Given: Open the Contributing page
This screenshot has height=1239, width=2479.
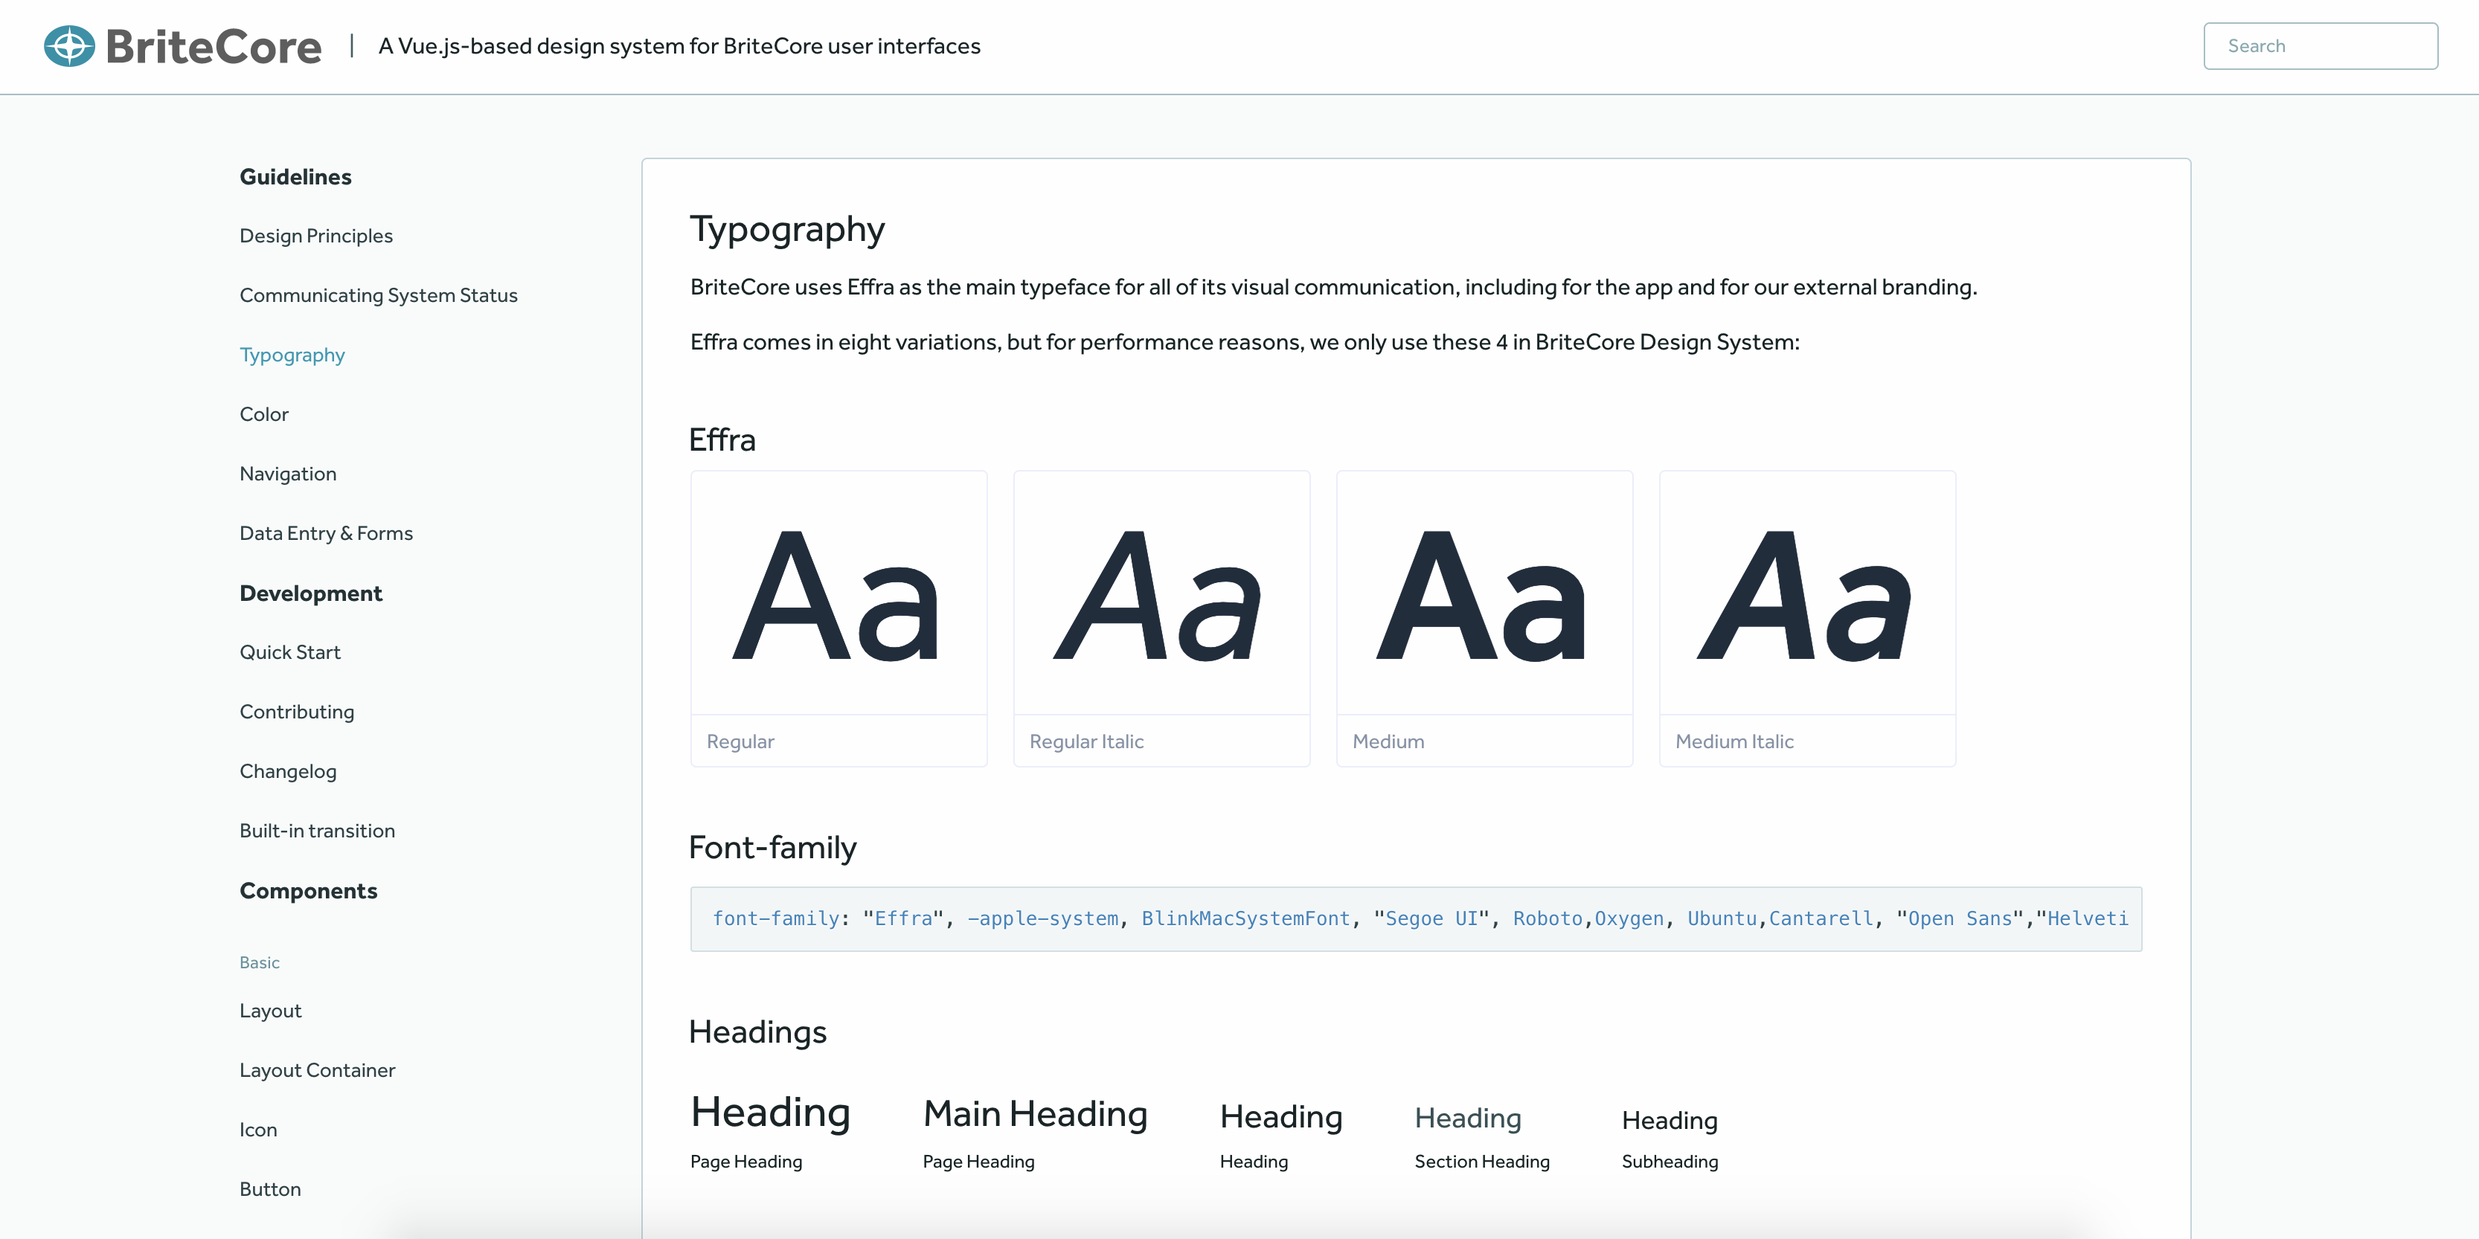Looking at the screenshot, I should point(296,712).
